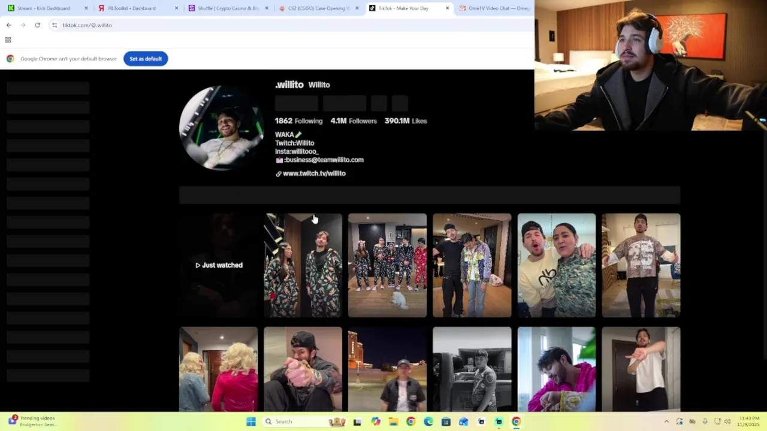767x431 pixels.
Task: Open the Trending videos widget
Action: coord(33,421)
